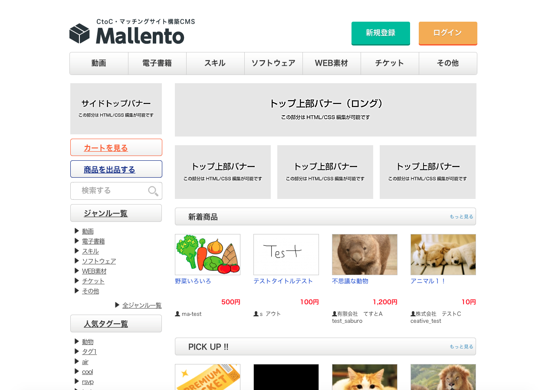Open the アニマル１！ product title link
Viewport: 542px width, 390px height.
coord(428,281)
